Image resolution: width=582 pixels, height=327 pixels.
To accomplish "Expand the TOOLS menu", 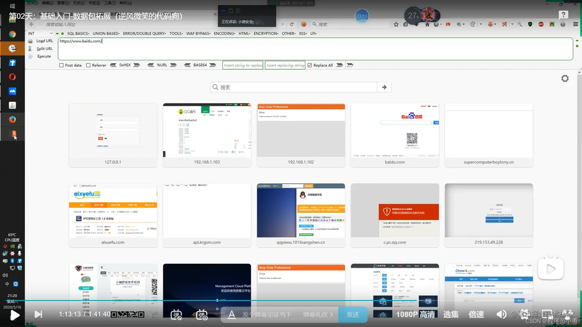I will (176, 33).
